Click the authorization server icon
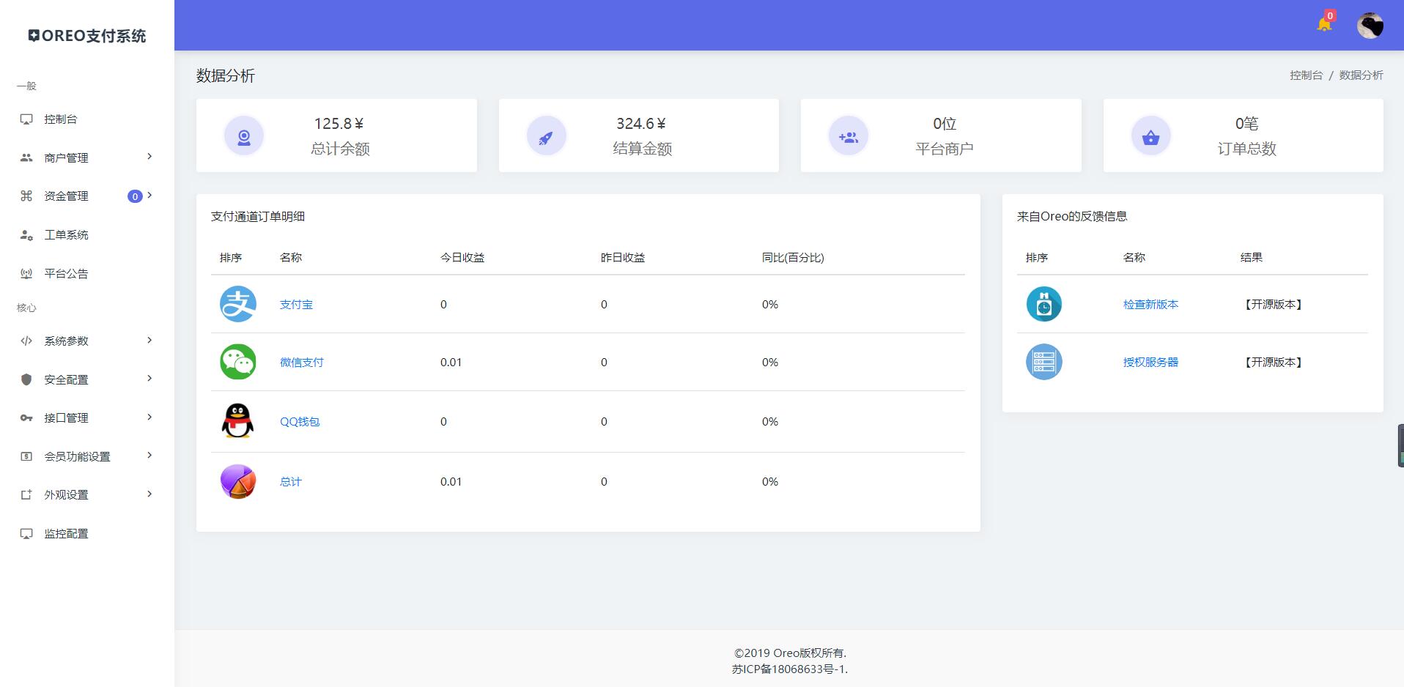This screenshot has height=687, width=1404. 1043,362
